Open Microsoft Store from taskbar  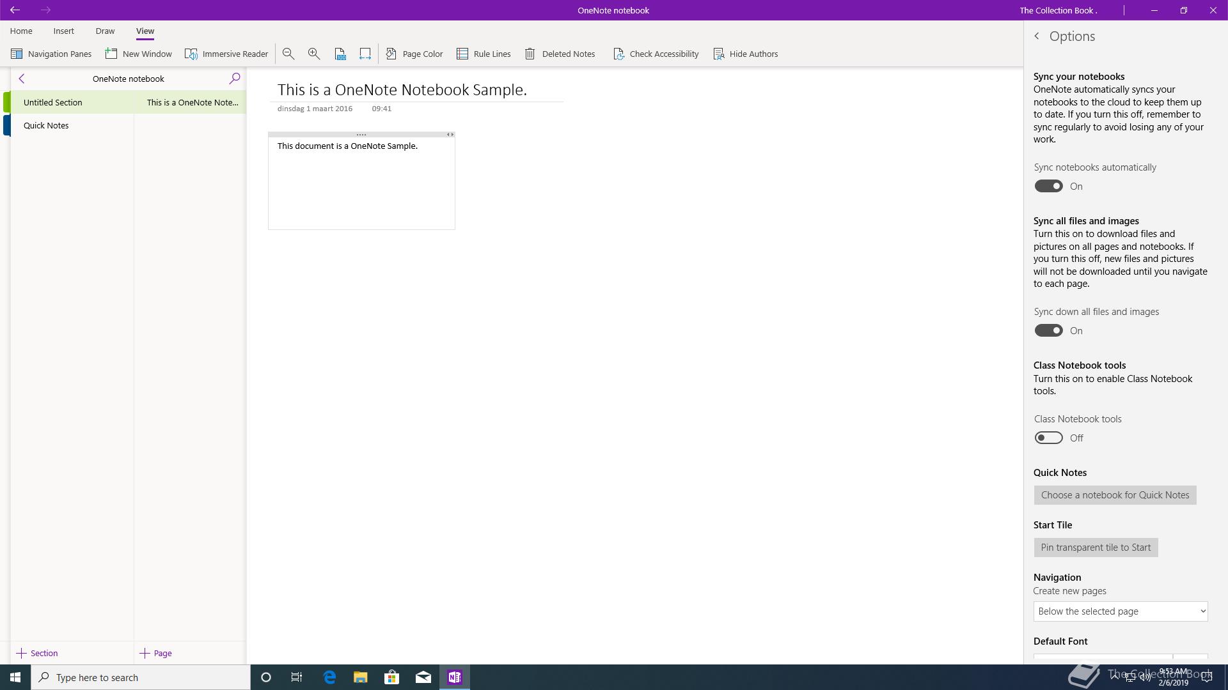(x=392, y=677)
